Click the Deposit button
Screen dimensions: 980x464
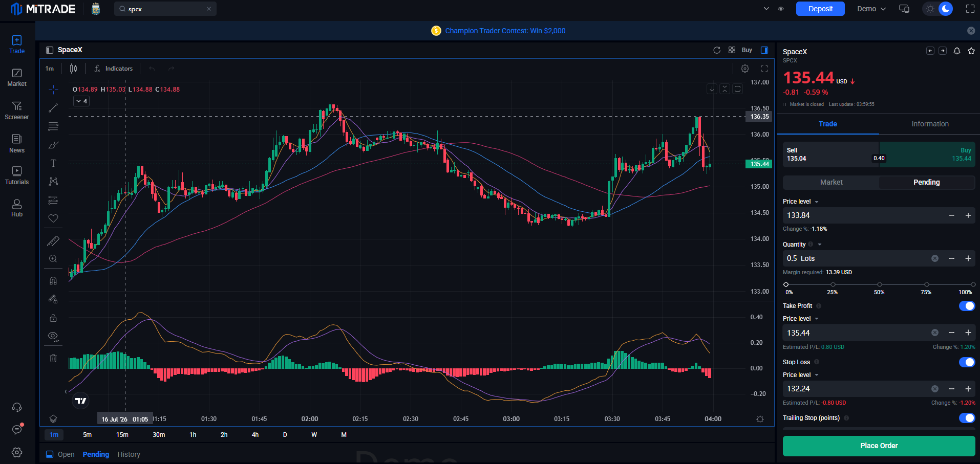click(x=820, y=9)
